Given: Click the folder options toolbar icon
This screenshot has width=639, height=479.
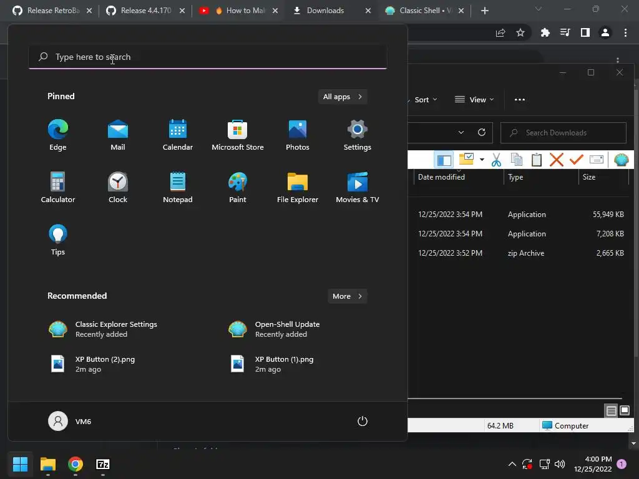Looking at the screenshot, I should (x=466, y=159).
